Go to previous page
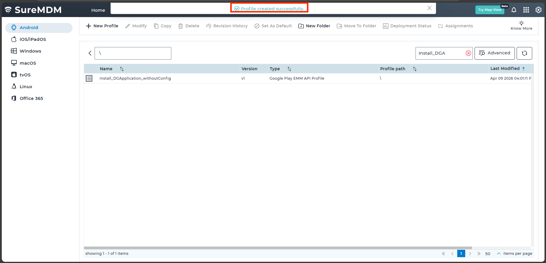Image resolution: width=546 pixels, height=263 pixels. click(x=452, y=254)
